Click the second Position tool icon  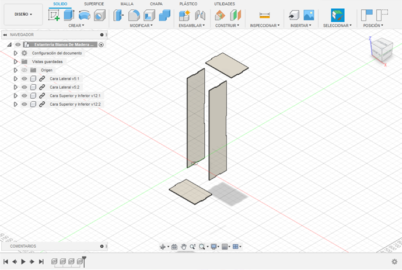tap(382, 15)
